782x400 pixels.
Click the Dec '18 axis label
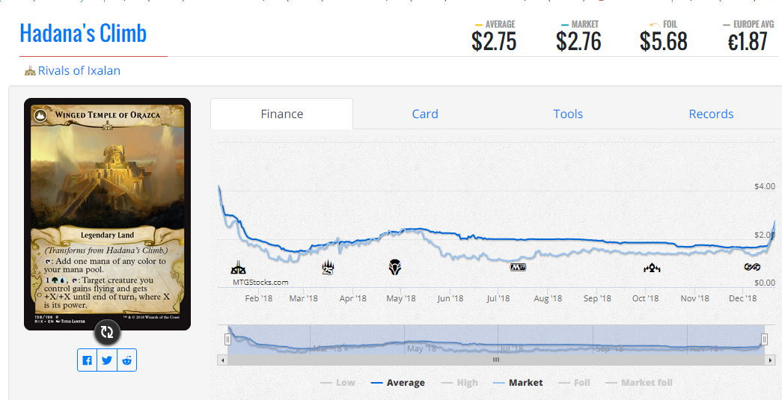[x=743, y=298]
